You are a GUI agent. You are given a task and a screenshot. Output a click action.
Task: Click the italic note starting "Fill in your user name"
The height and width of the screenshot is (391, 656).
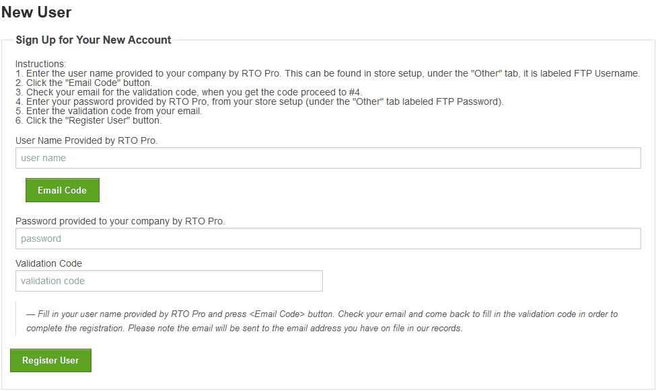point(322,314)
